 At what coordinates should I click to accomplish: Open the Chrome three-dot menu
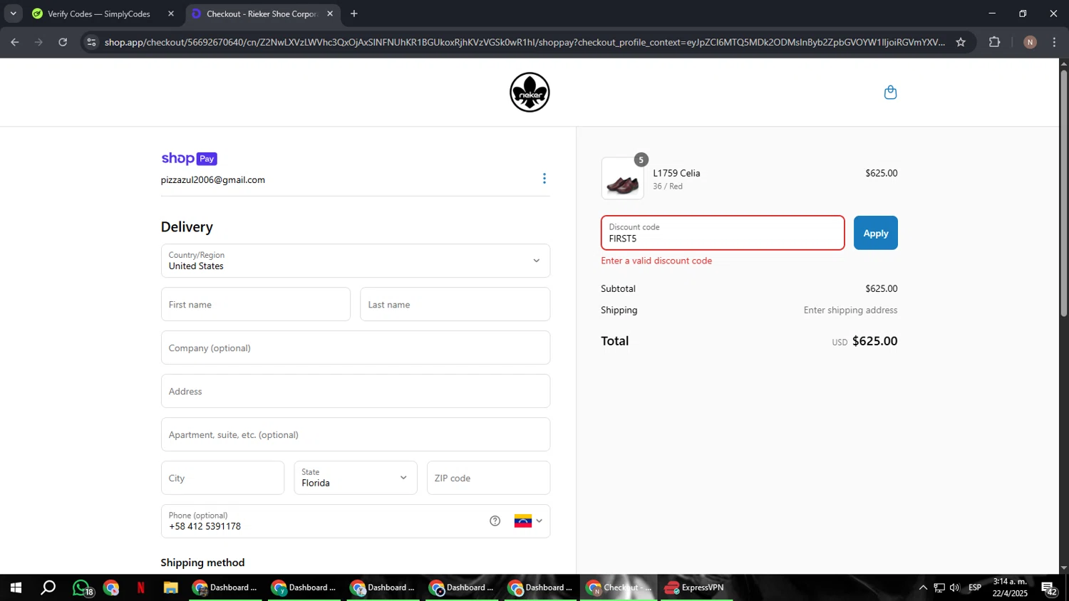tap(1054, 42)
